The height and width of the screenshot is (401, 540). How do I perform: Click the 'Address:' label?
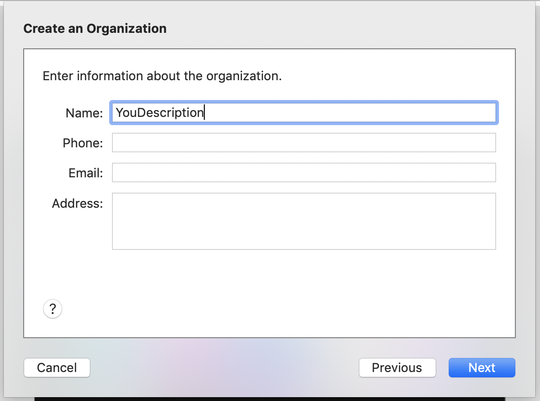click(77, 203)
